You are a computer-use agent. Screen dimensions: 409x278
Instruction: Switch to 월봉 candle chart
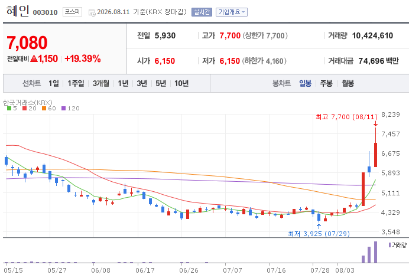(348, 83)
